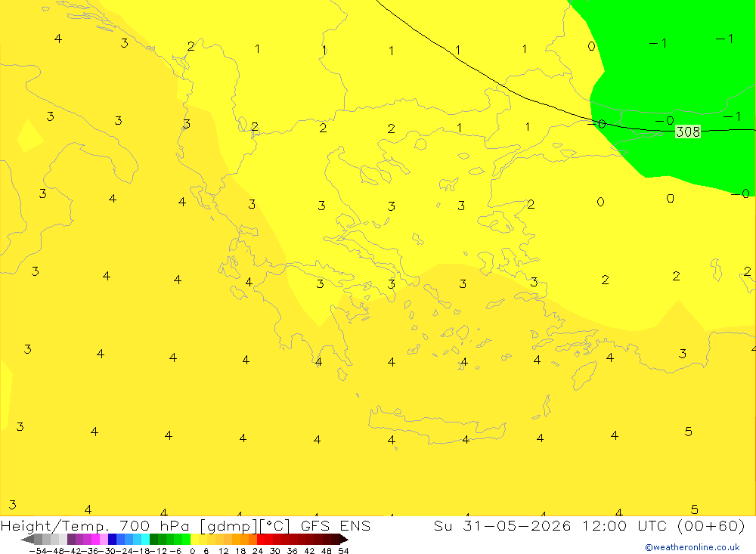Click the -6 label on color scale
The height and width of the screenshot is (554, 756).
click(175, 551)
